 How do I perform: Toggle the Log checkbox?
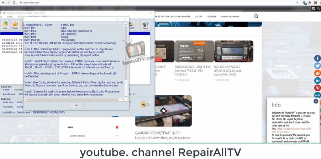tap(148, 104)
